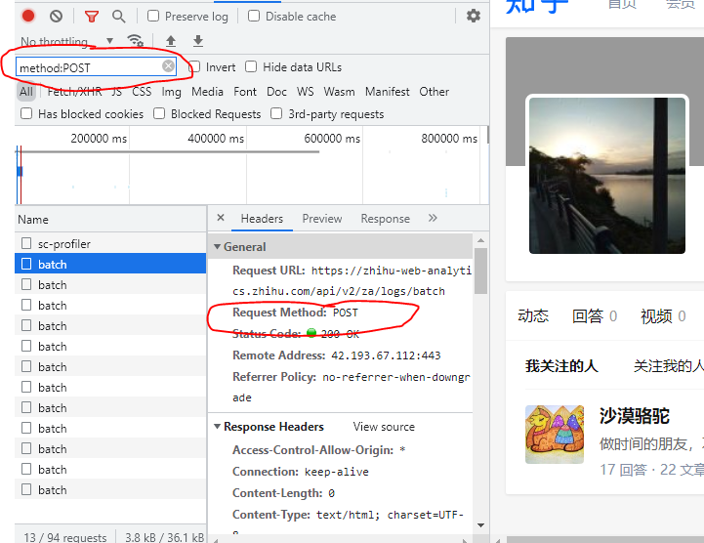This screenshot has width=704, height=543.
Task: Click View source for response headers
Action: (384, 427)
